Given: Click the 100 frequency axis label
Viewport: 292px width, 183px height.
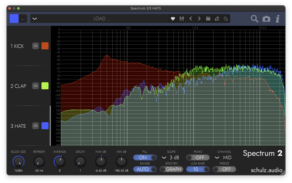Looking at the screenshot, I should coord(128,28).
